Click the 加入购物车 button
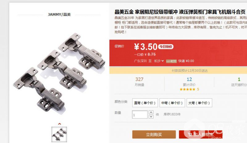 click(200, 134)
